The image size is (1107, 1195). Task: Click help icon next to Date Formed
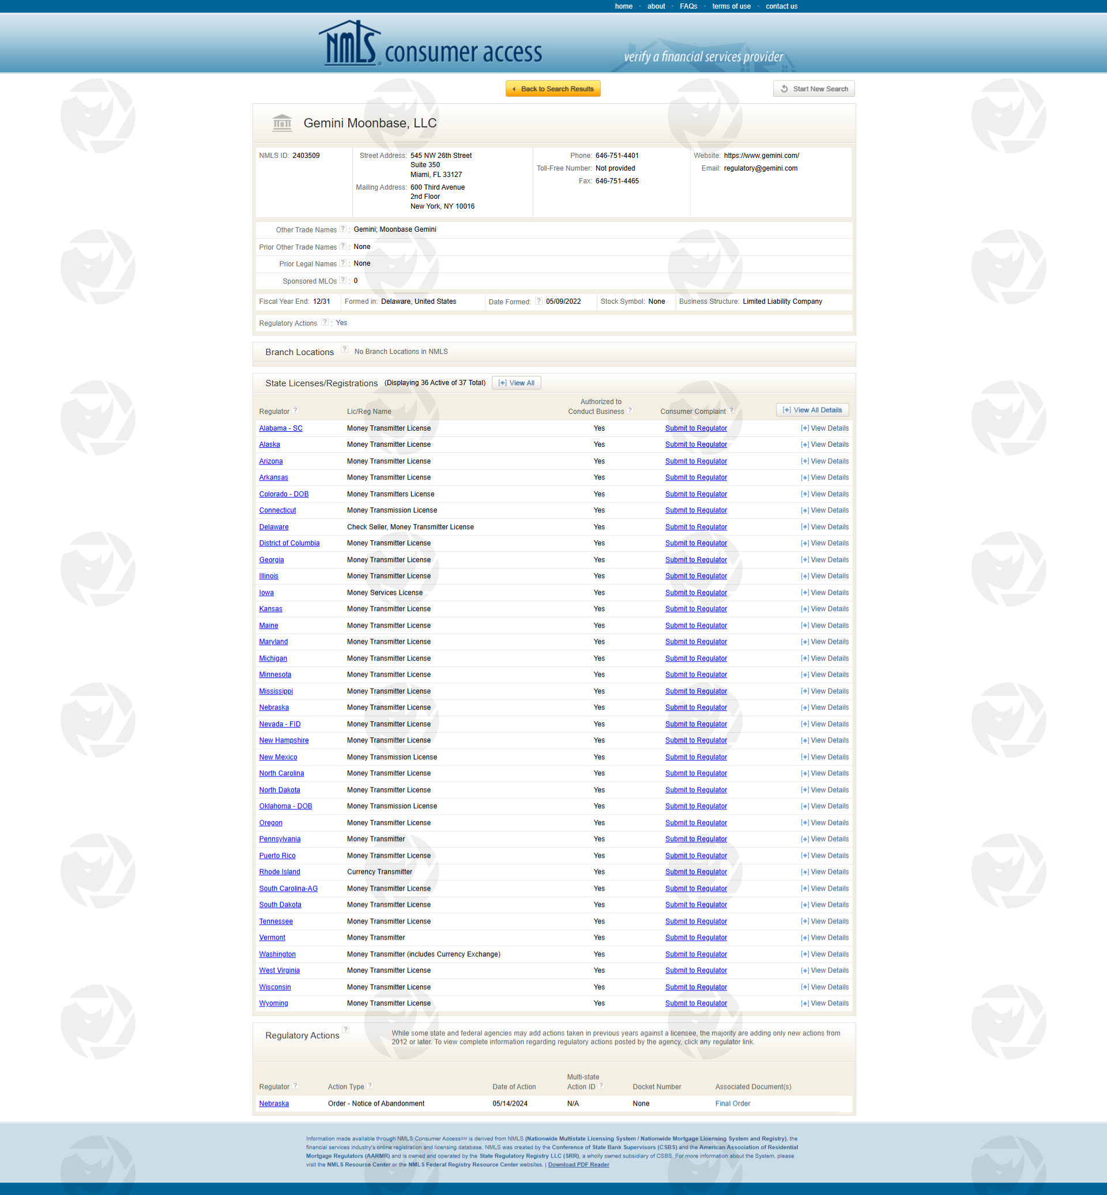pos(538,301)
